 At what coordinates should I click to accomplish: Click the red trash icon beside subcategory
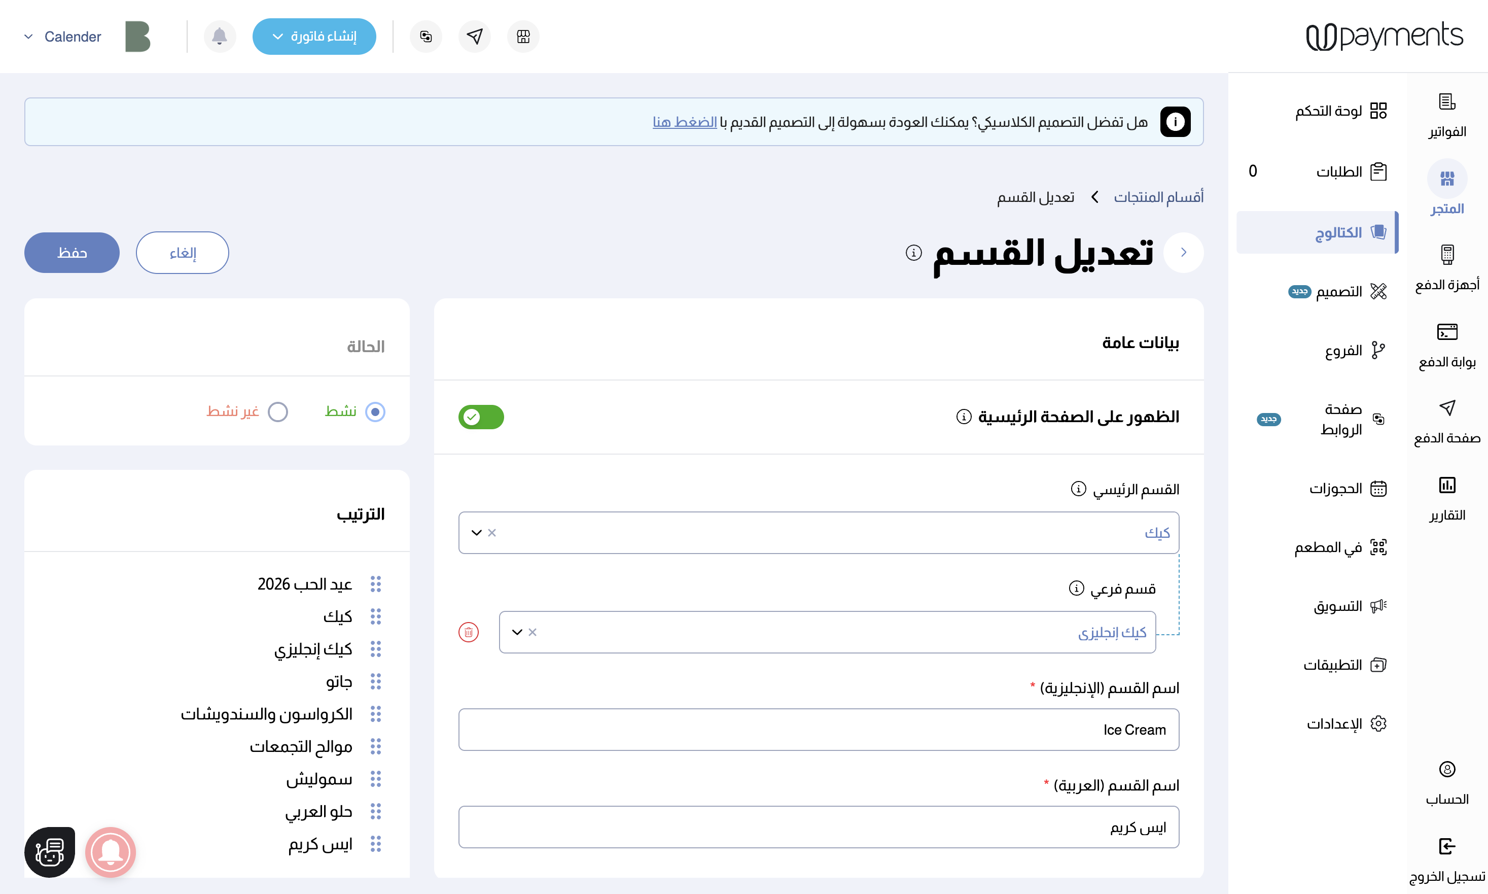pyautogui.click(x=469, y=632)
